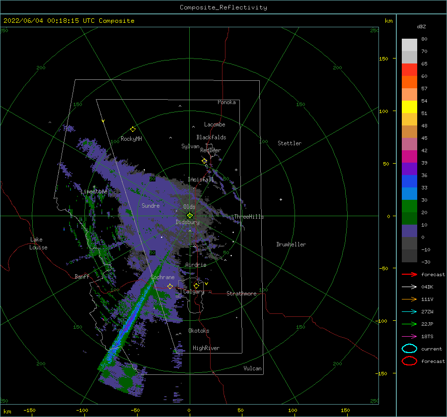The height and width of the screenshot is (417, 447).
Task: Click the Calgary city label
Action: tap(194, 292)
